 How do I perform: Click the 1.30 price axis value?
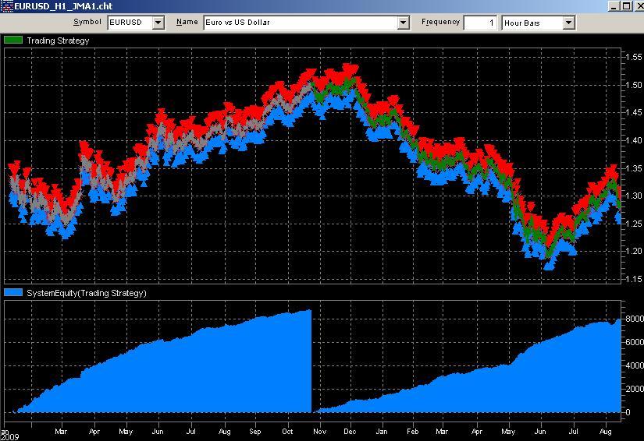click(634, 196)
